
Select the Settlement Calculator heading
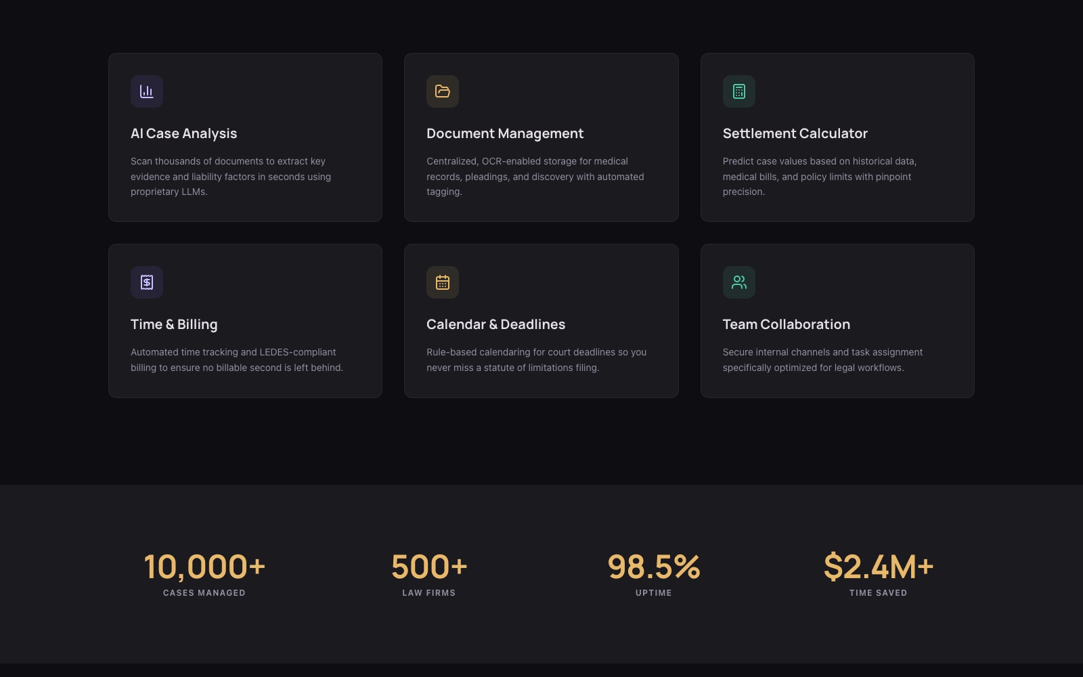click(795, 133)
